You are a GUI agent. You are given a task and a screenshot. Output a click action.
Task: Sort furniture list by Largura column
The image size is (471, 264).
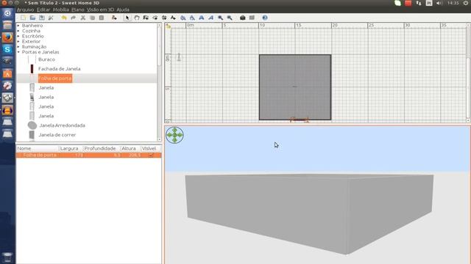tap(71, 148)
